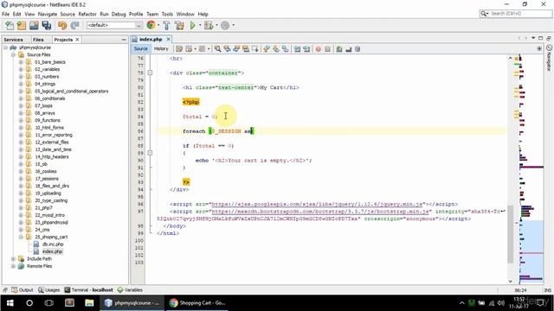Open the Refactor menu
Screen dimensions: 554x311
point(87,14)
